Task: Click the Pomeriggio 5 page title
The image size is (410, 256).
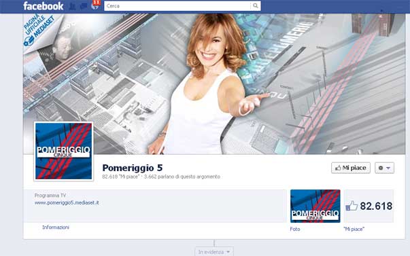Action: click(x=133, y=168)
